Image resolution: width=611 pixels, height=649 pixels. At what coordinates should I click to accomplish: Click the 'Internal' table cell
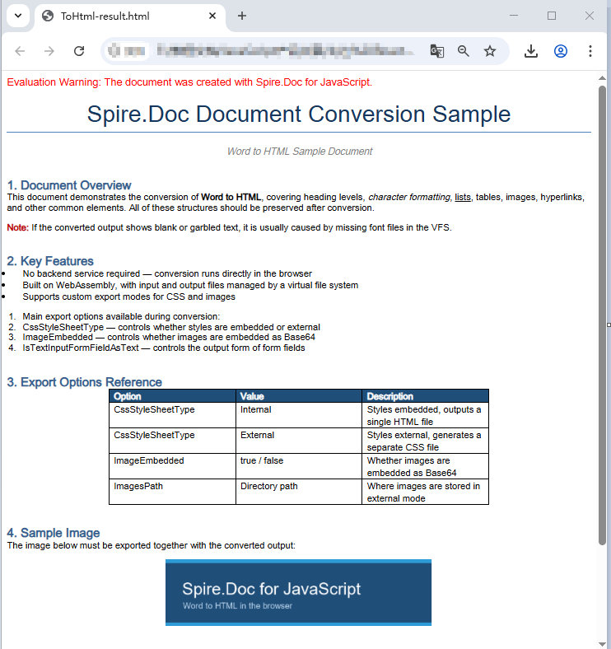[299, 415]
